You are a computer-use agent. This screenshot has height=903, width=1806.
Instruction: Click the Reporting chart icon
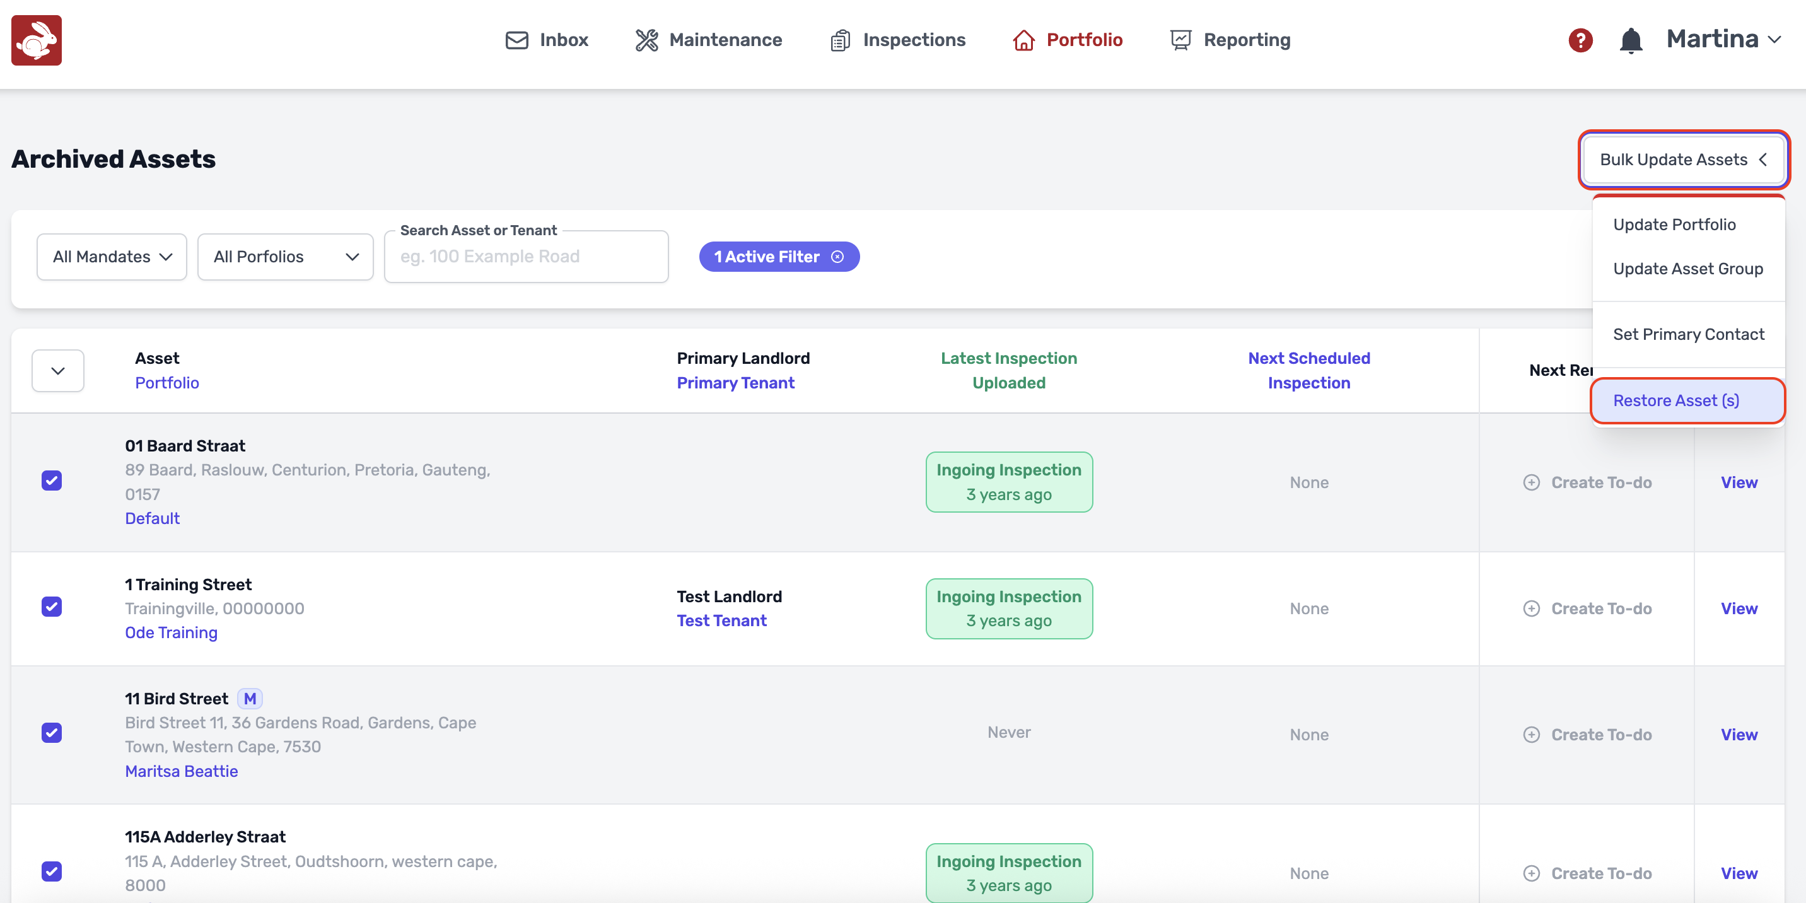coord(1180,40)
